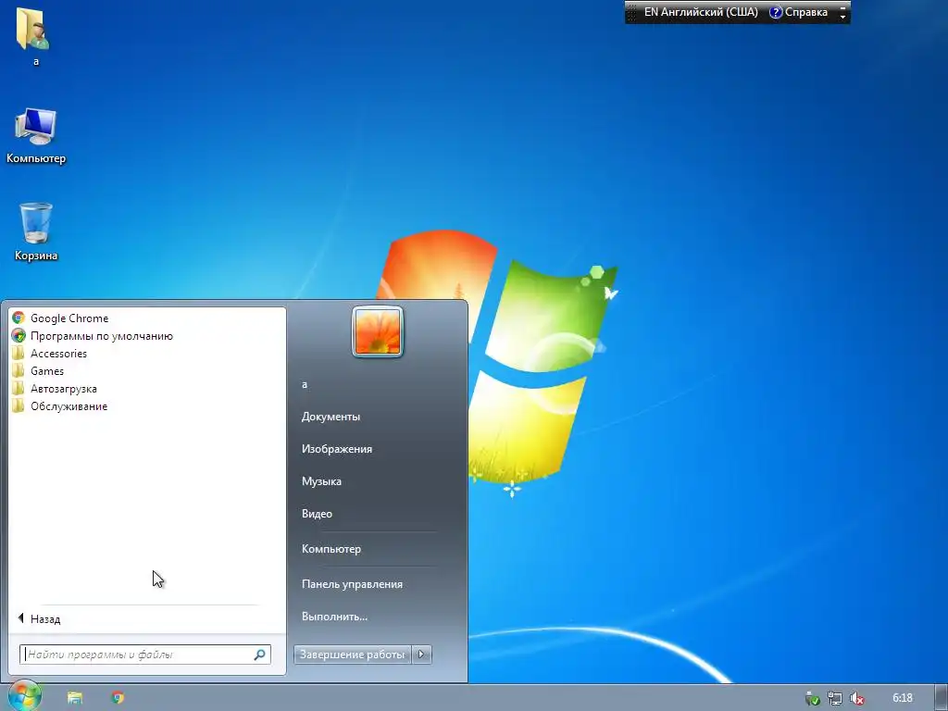Open the user folder "a" link in the Start menu
Viewport: 948px width, 711px height.
(304, 384)
